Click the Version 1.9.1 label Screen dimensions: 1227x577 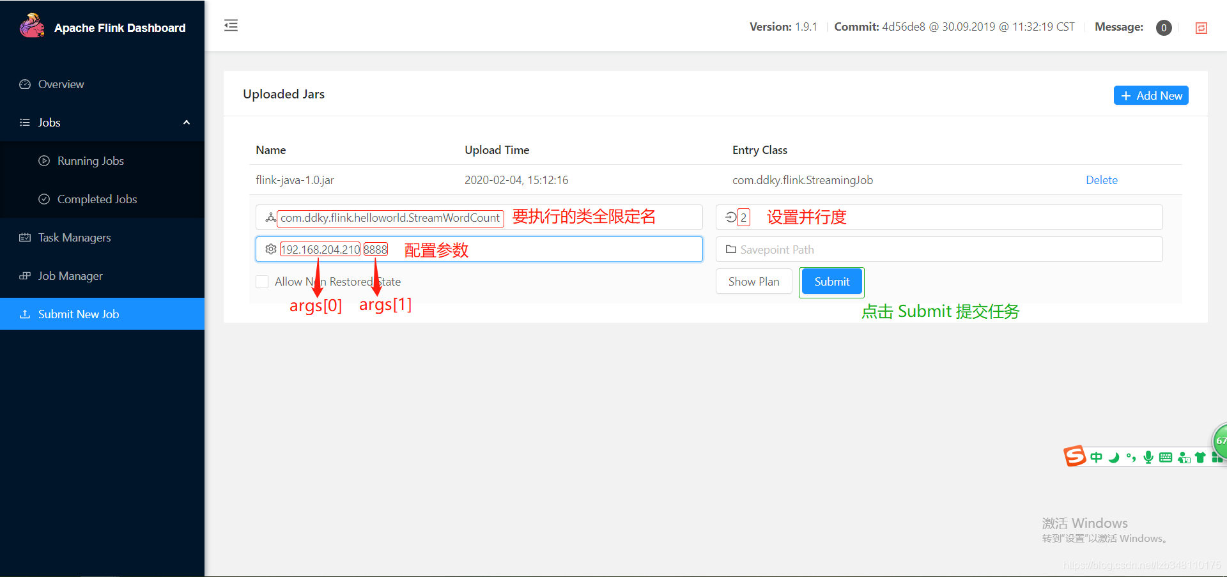tap(783, 27)
